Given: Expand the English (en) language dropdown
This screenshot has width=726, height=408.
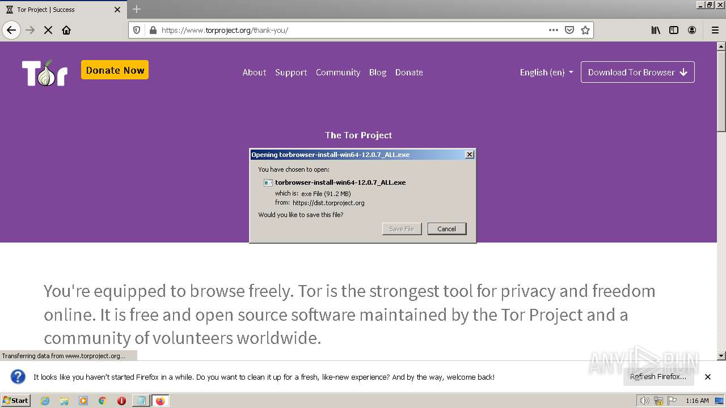Looking at the screenshot, I should pyautogui.click(x=546, y=72).
